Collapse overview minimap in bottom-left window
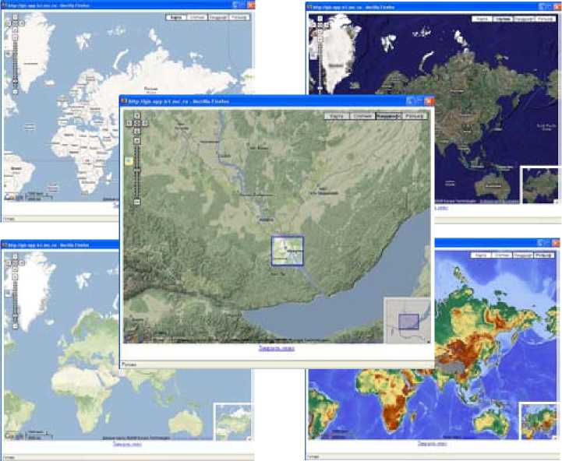The height and width of the screenshot is (461, 562). click(x=249, y=438)
